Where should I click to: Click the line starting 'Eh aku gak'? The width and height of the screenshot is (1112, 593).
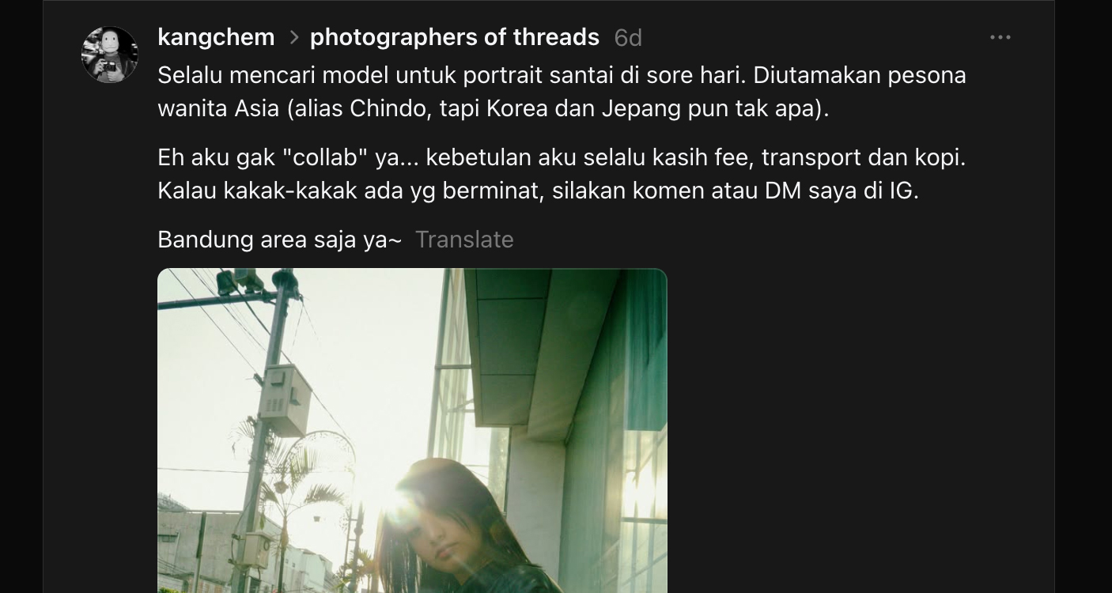click(562, 157)
